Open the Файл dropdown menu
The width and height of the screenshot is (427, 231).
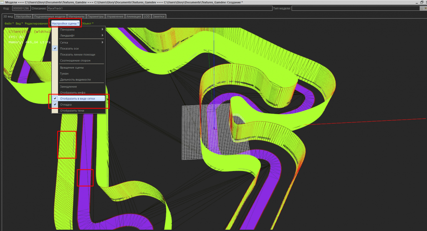point(8,23)
